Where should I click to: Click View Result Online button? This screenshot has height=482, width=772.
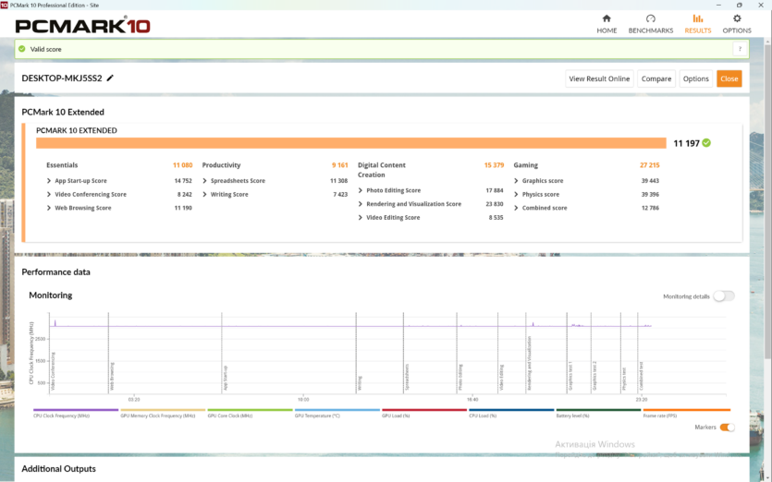click(599, 78)
